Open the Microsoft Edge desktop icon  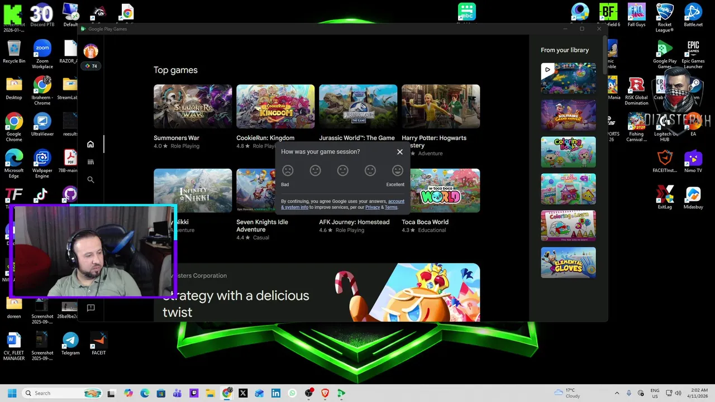(x=14, y=164)
